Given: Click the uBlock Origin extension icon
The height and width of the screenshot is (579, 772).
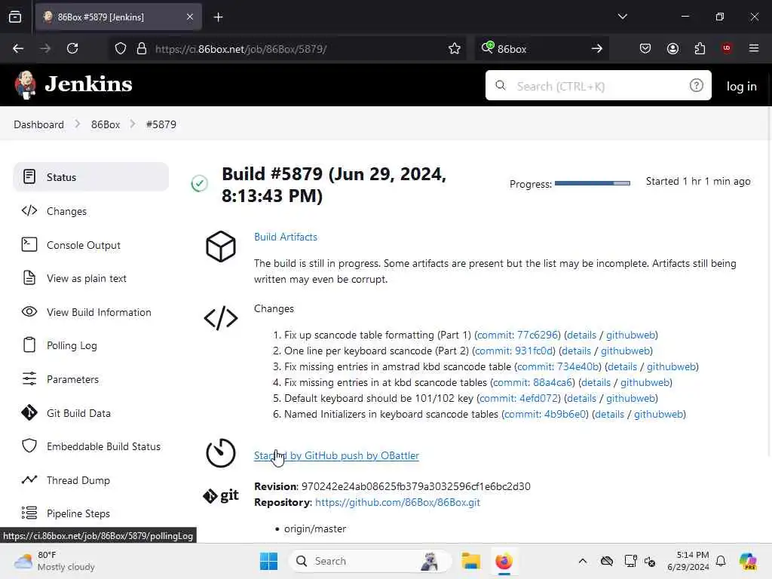Looking at the screenshot, I should point(727,48).
